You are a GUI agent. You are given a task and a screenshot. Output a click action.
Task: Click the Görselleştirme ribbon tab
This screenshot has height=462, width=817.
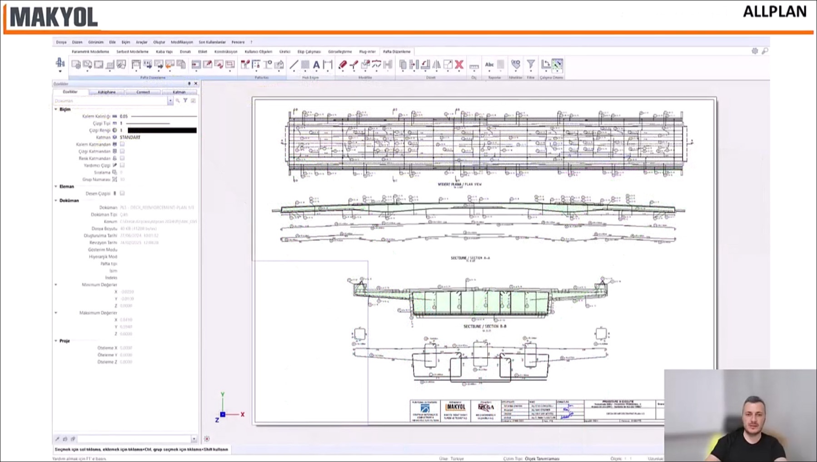pos(340,52)
